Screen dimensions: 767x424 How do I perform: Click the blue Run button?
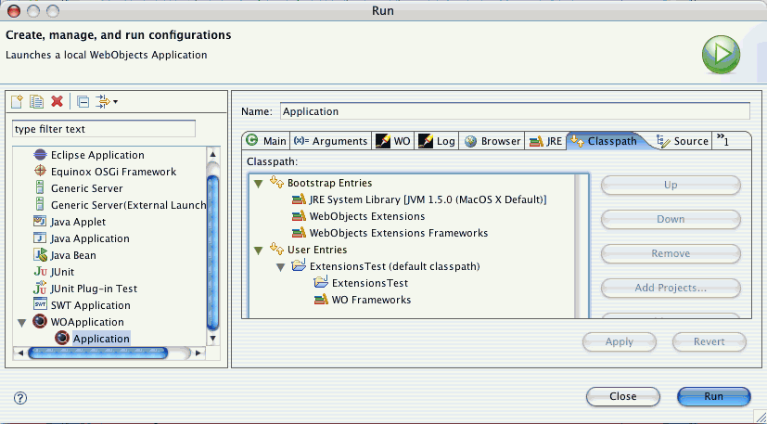714,396
